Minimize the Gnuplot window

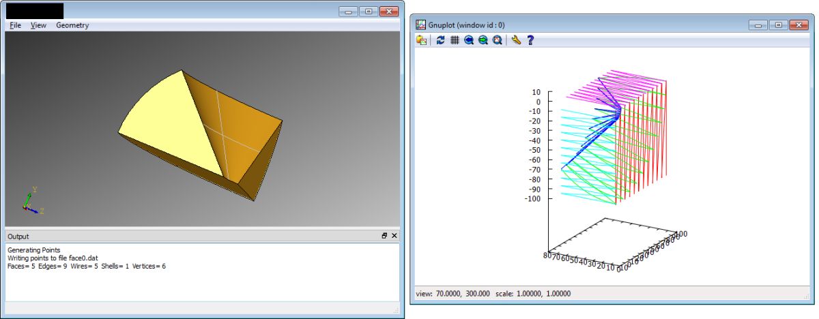[x=758, y=25]
